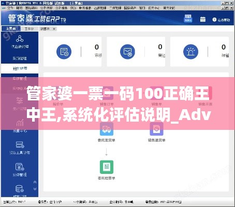
Task: Select 库存管理 in the sidebar
Action: coord(20,79)
